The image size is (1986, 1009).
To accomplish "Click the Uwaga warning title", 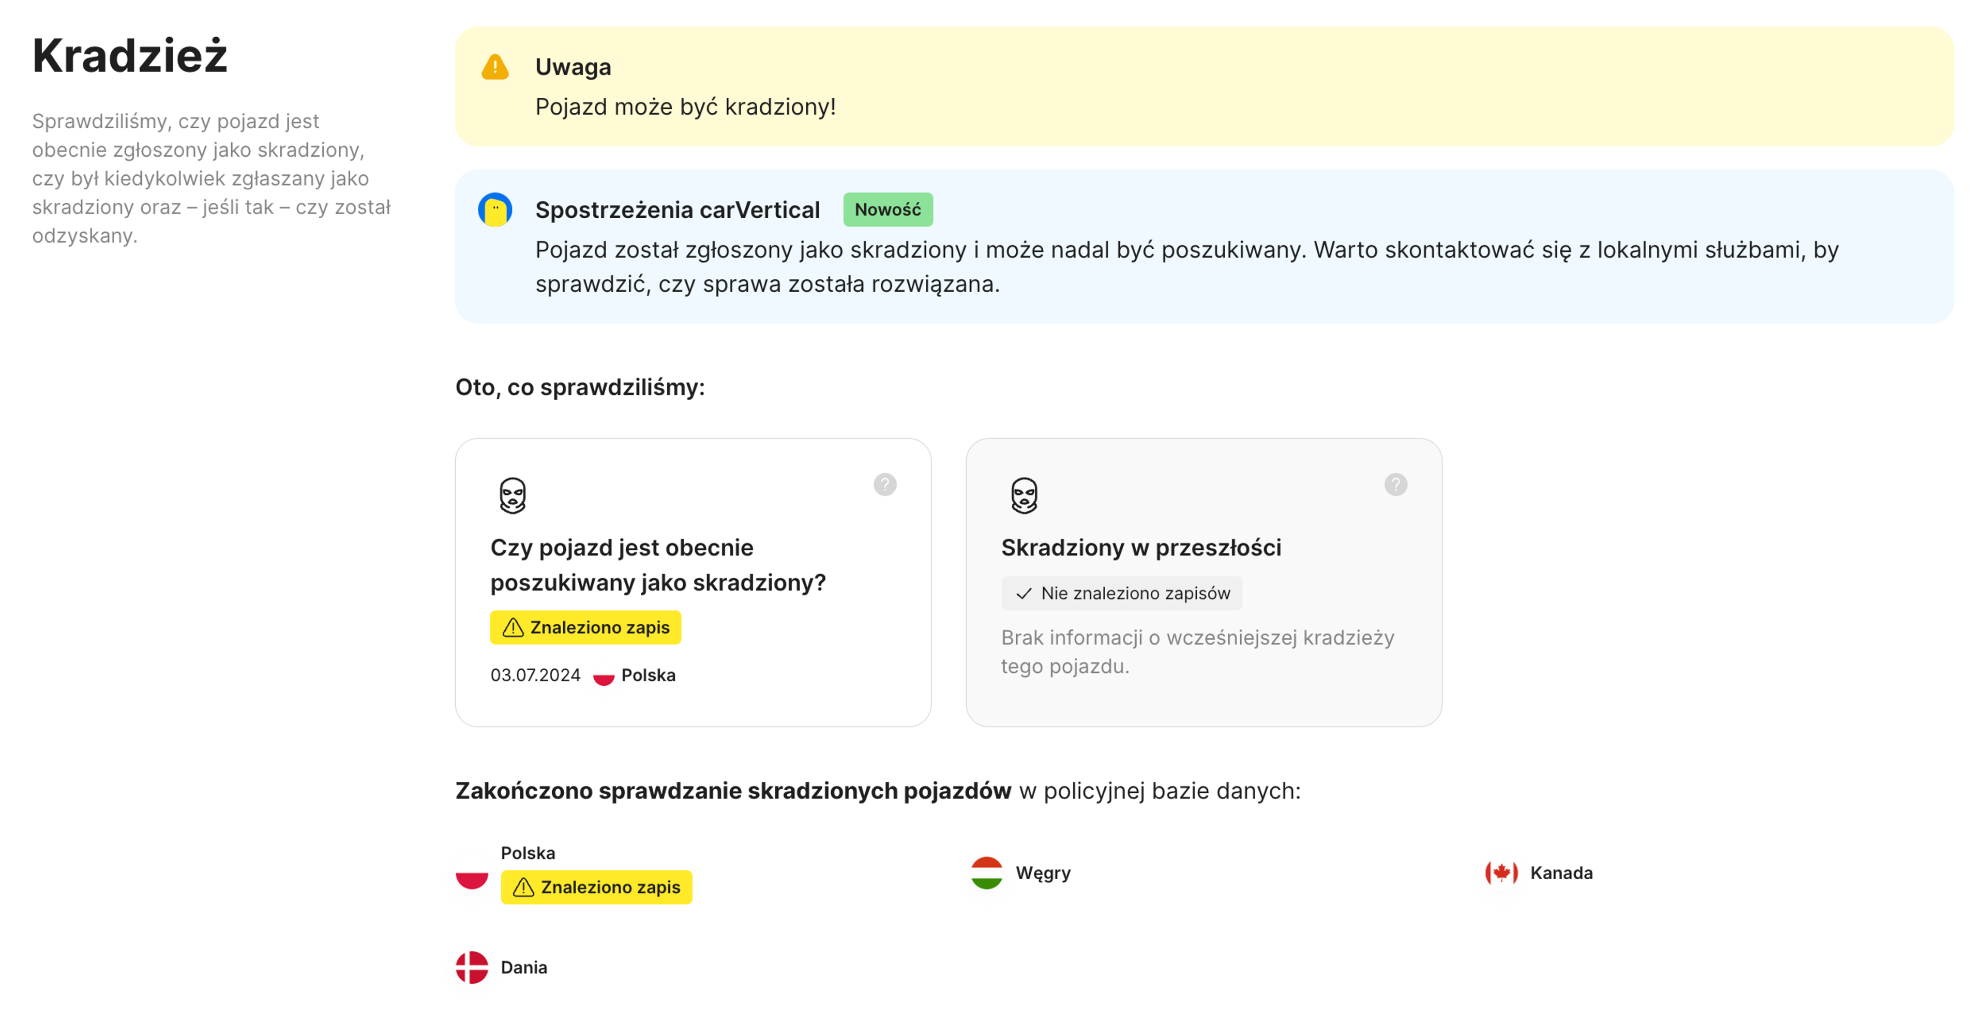I will point(573,67).
